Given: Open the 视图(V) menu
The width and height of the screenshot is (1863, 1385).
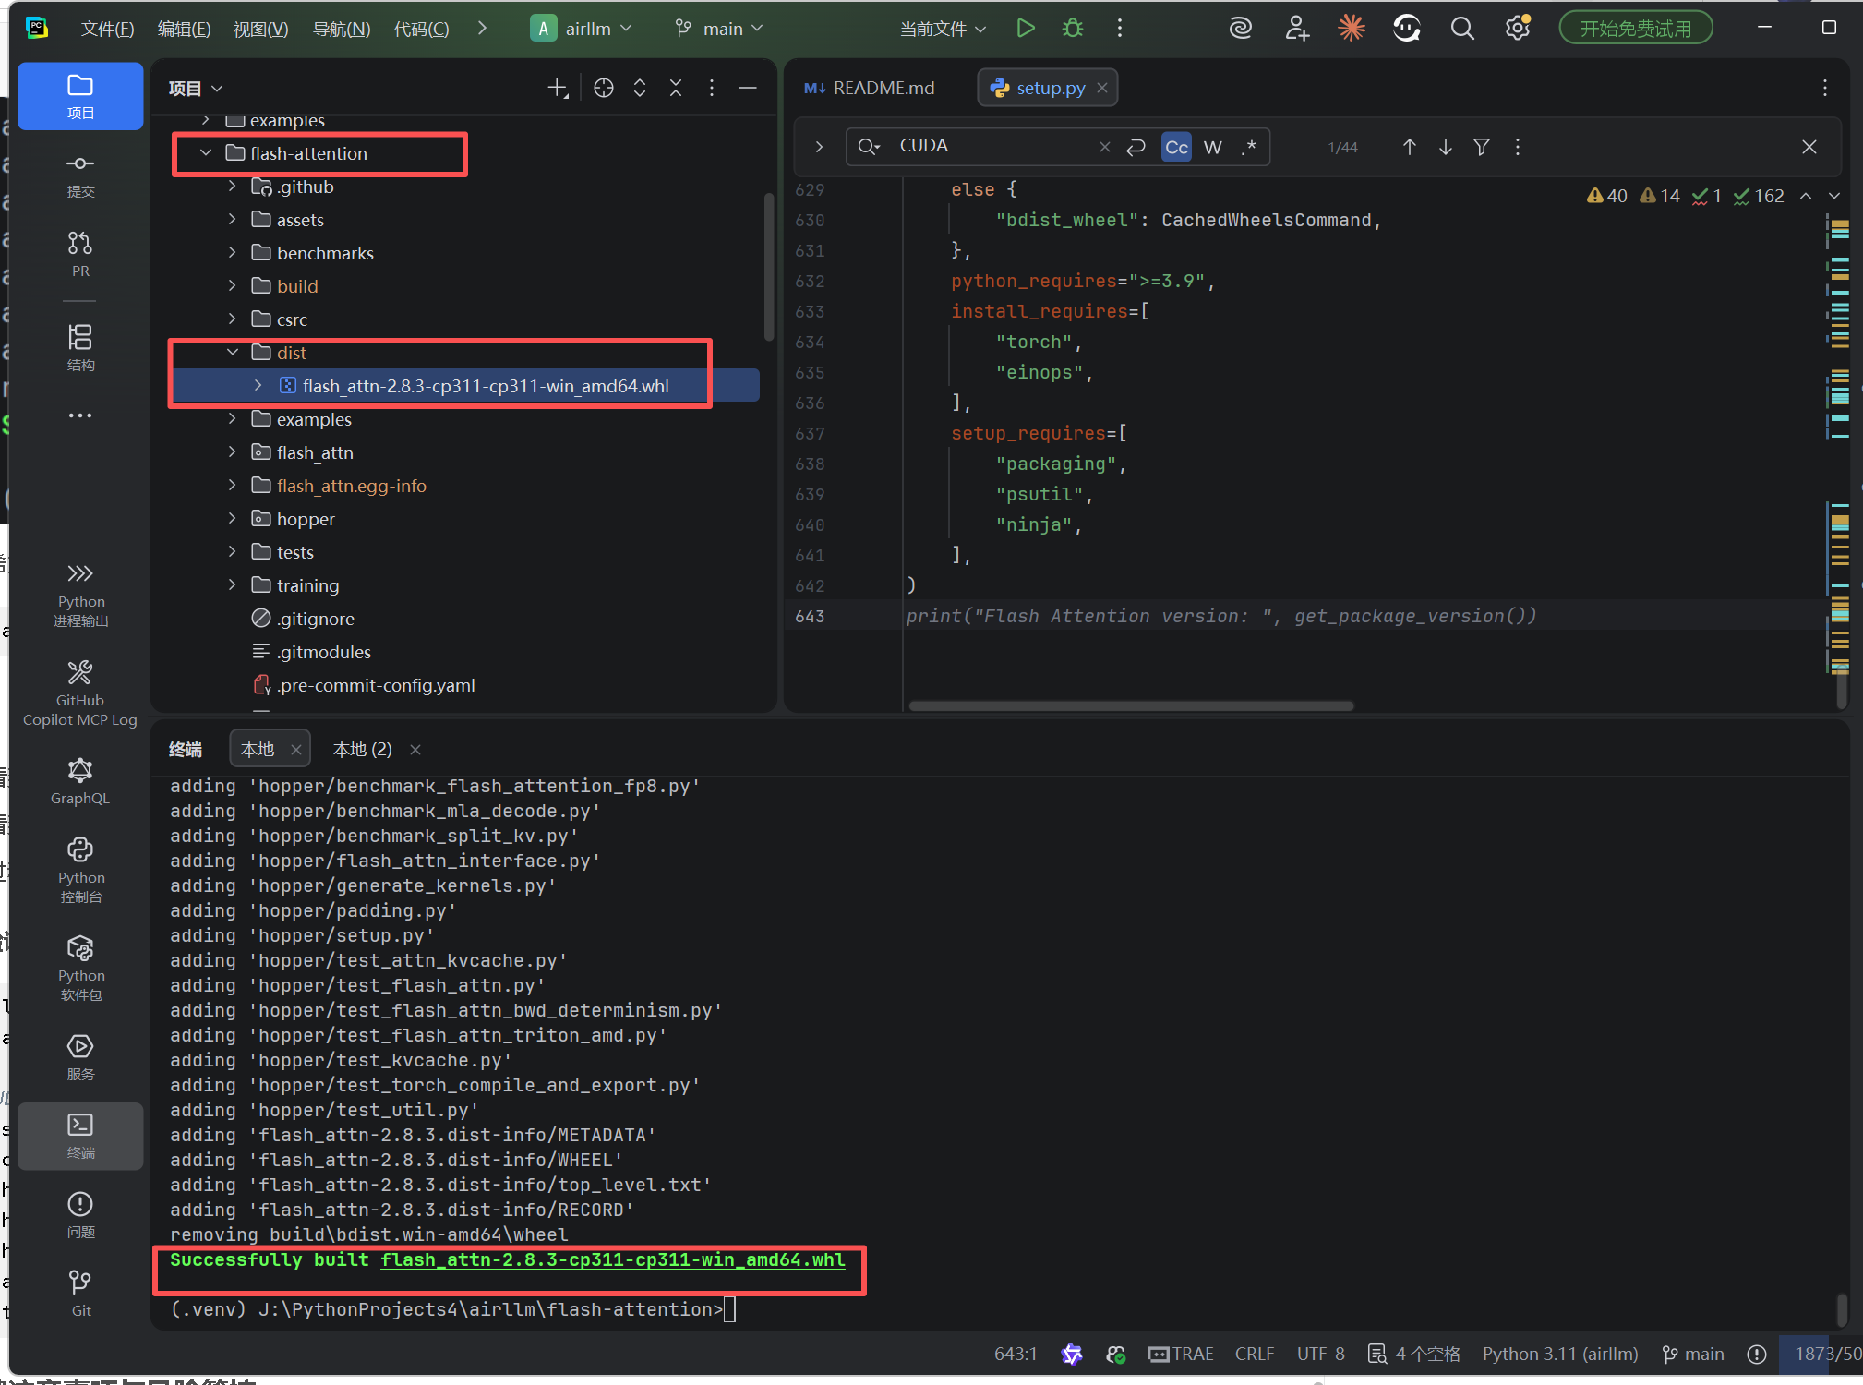Looking at the screenshot, I should 260,29.
